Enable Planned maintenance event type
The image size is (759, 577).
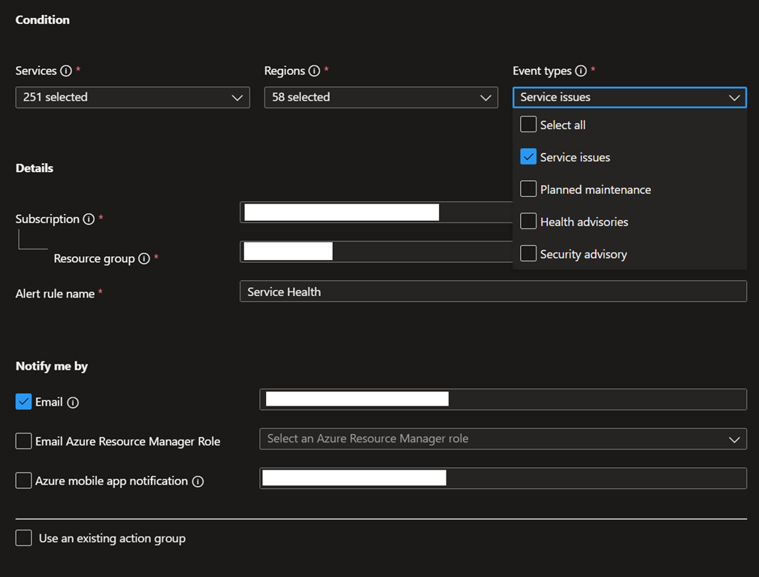[x=528, y=189]
